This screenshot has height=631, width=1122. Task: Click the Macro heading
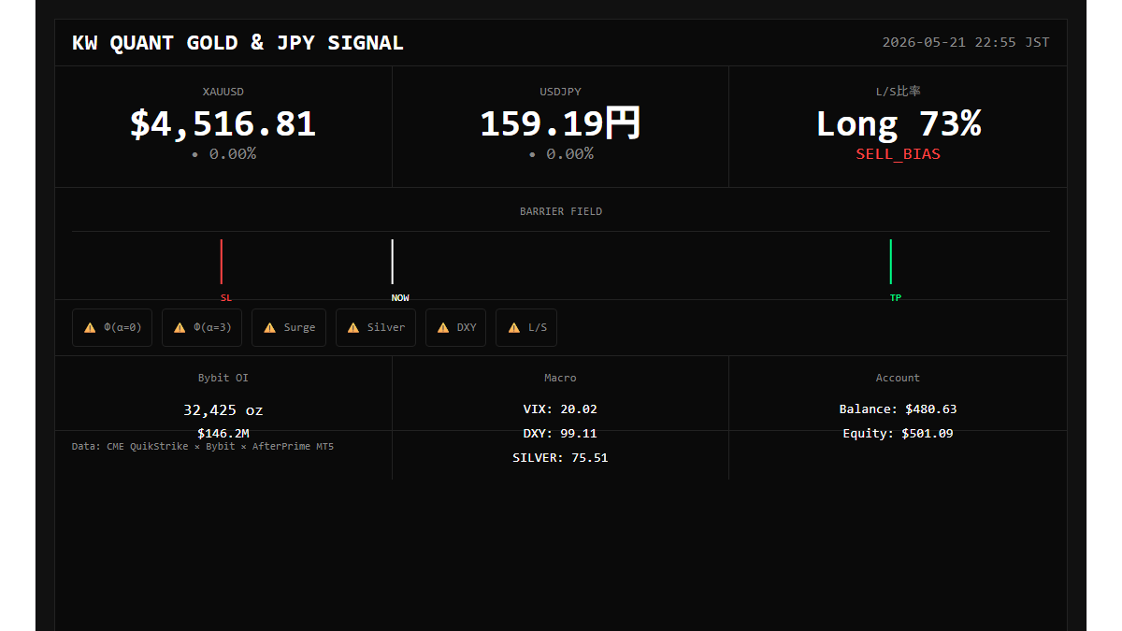[561, 379]
